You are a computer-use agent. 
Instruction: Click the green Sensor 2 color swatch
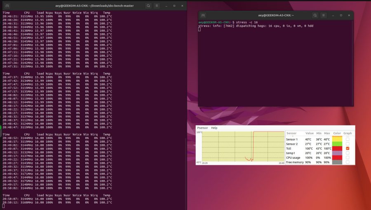pyautogui.click(x=337, y=144)
